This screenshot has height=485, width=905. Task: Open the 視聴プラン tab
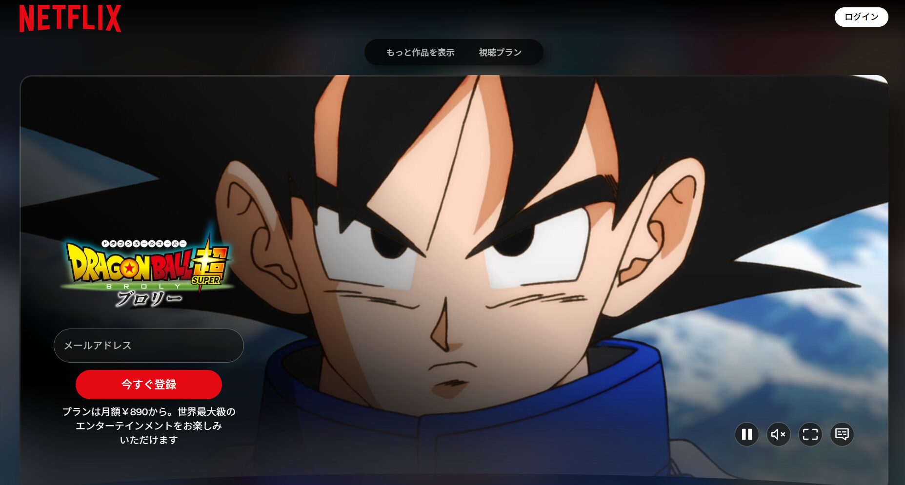(499, 52)
